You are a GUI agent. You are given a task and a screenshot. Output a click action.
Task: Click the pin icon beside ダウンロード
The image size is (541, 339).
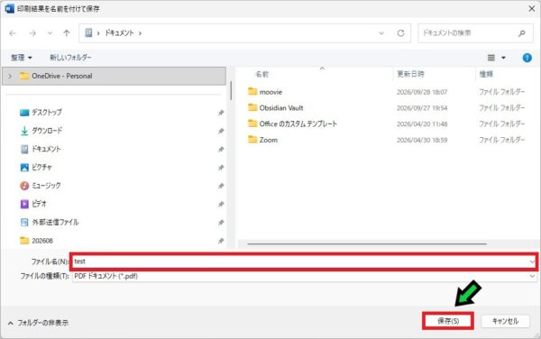tap(221, 131)
